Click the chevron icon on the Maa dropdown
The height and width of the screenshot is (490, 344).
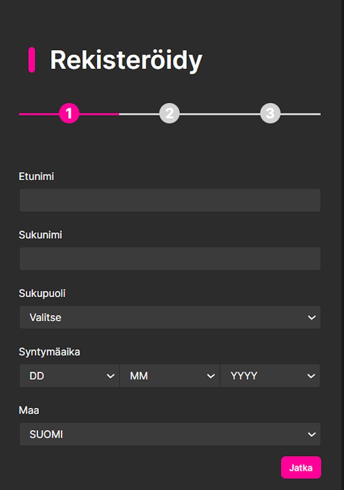[312, 434]
